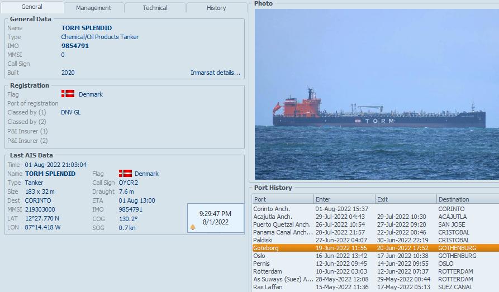The width and height of the screenshot is (499, 292).
Task: Select the Puerto Quetzal Anch. row
Action: coord(376,224)
